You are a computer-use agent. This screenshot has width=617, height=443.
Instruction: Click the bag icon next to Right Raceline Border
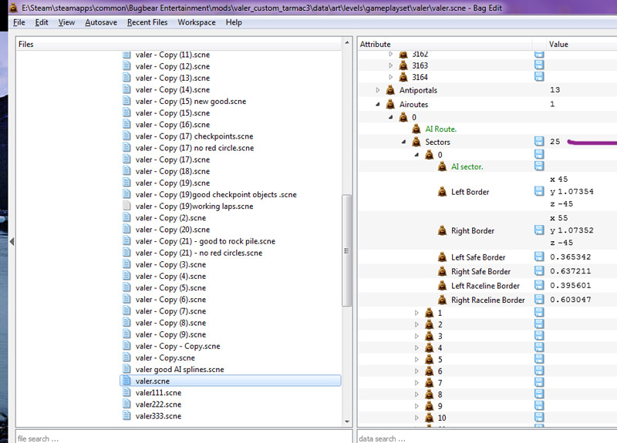pos(442,300)
